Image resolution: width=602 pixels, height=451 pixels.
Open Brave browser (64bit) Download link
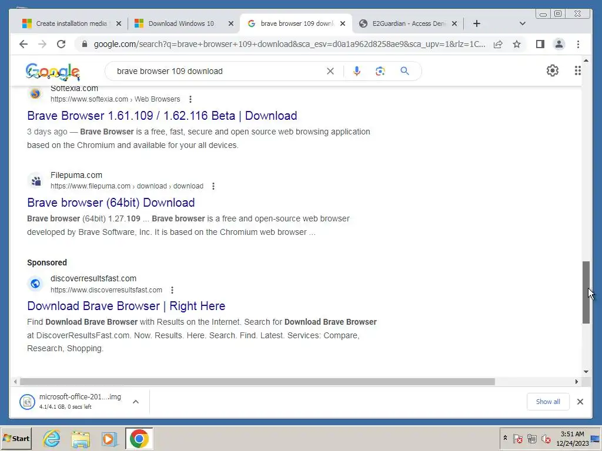(111, 203)
